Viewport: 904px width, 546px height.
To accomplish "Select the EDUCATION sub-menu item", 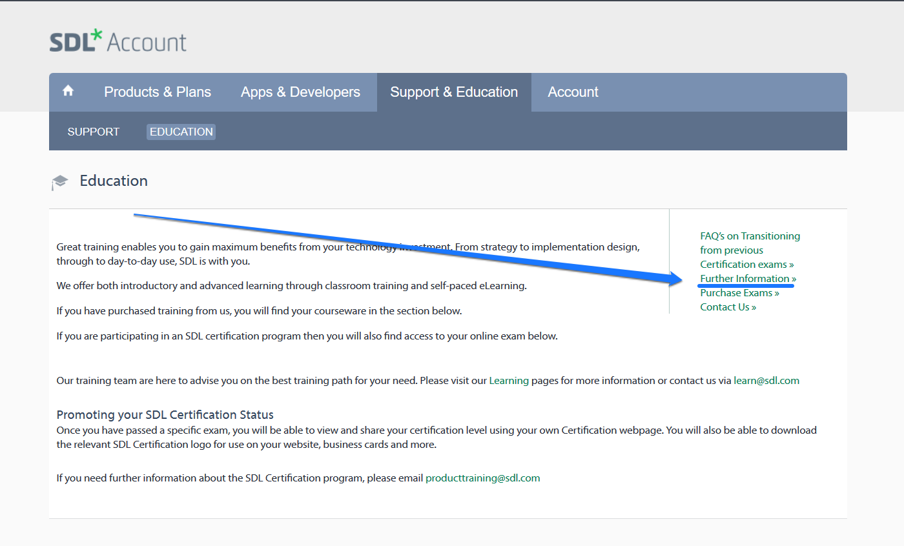I will (x=181, y=132).
